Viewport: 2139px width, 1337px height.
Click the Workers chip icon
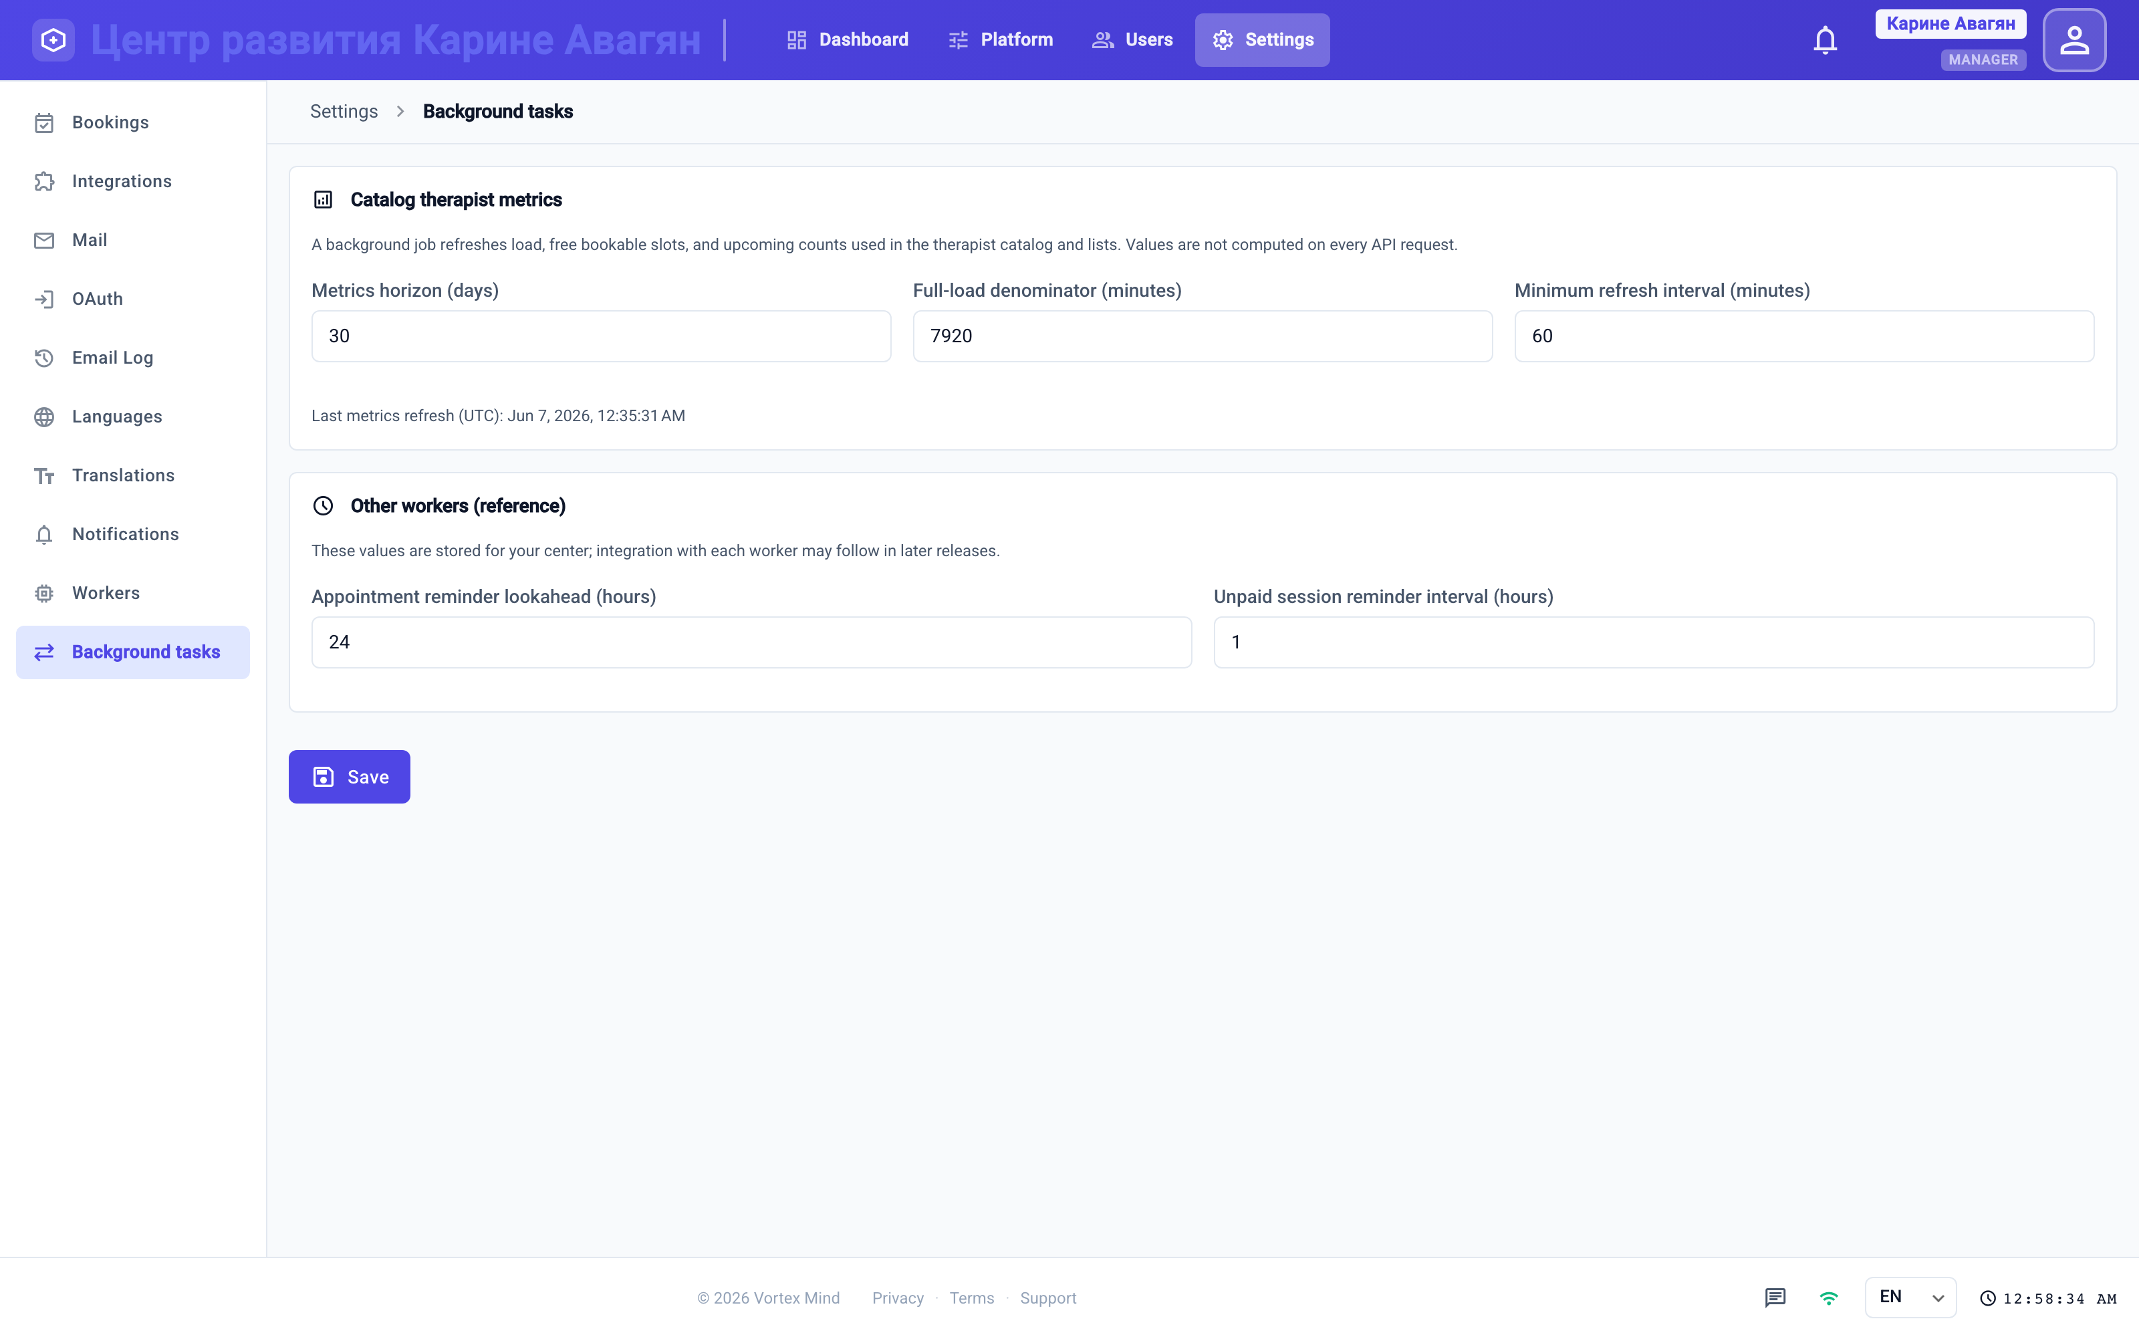point(44,594)
